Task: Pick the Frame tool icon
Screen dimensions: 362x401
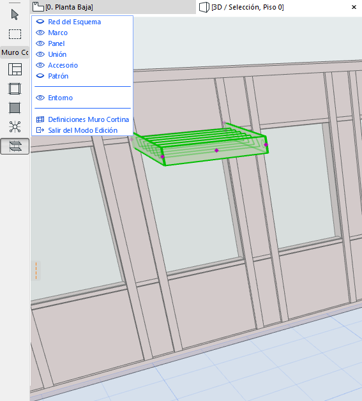Action: (15, 89)
